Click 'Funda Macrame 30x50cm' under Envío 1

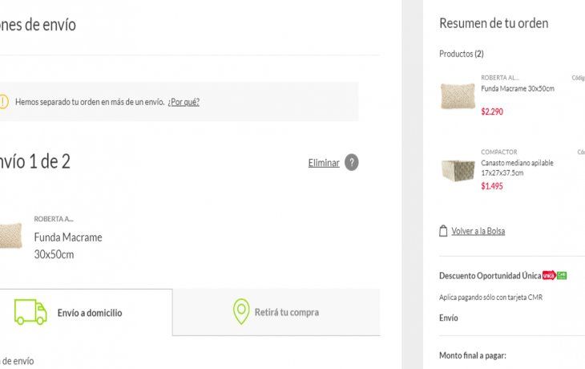[x=68, y=245]
